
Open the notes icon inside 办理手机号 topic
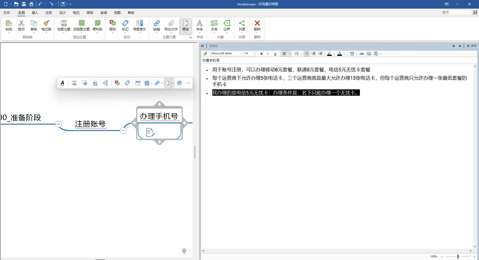(x=150, y=132)
